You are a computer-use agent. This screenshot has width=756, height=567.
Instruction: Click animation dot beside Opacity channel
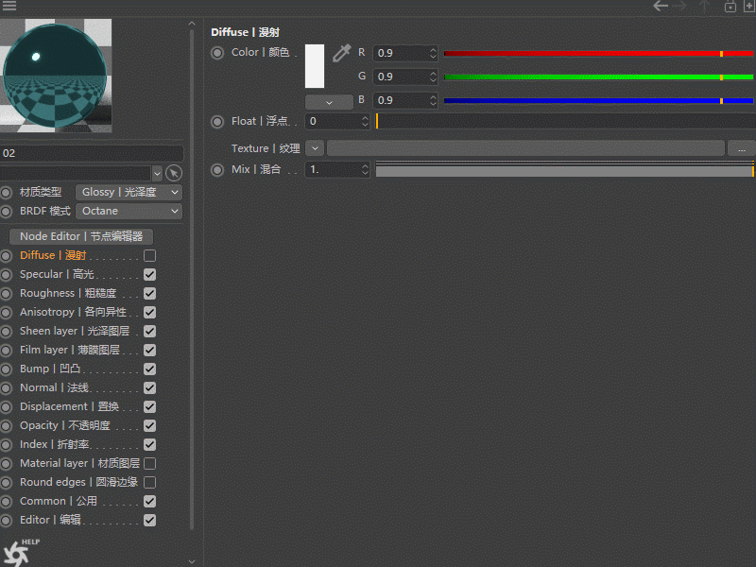tap(6, 426)
